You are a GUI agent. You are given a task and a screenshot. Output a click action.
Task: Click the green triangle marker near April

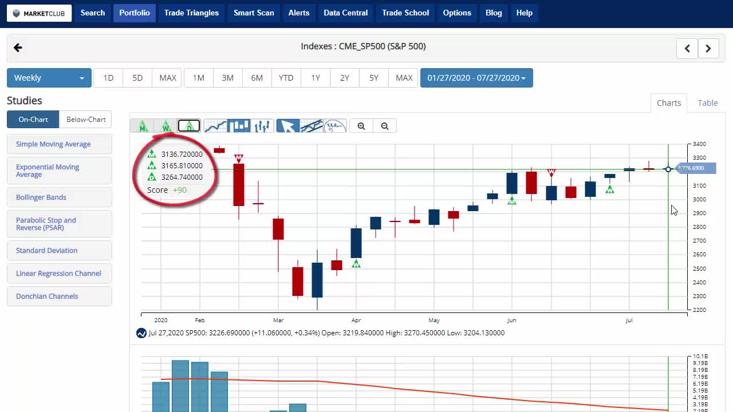(356, 263)
